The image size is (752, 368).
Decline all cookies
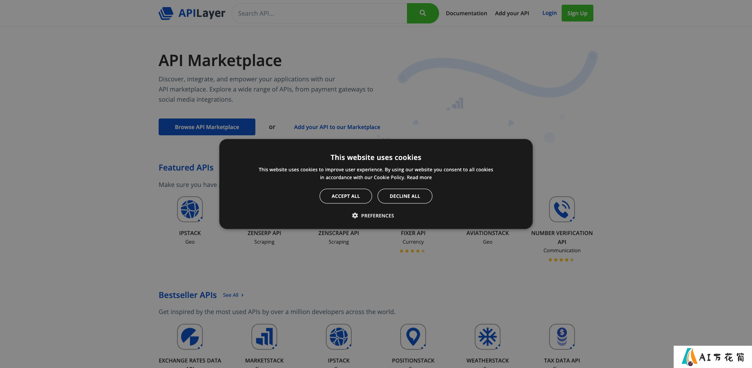405,196
